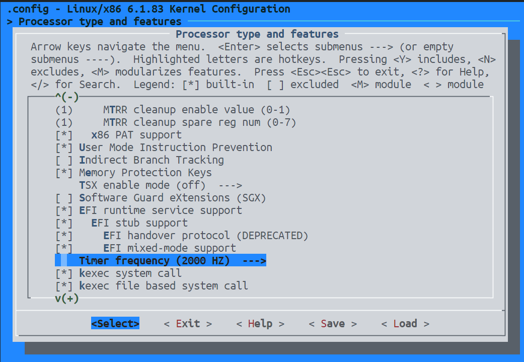Toggle kexec system call checkbox

[x=64, y=273]
